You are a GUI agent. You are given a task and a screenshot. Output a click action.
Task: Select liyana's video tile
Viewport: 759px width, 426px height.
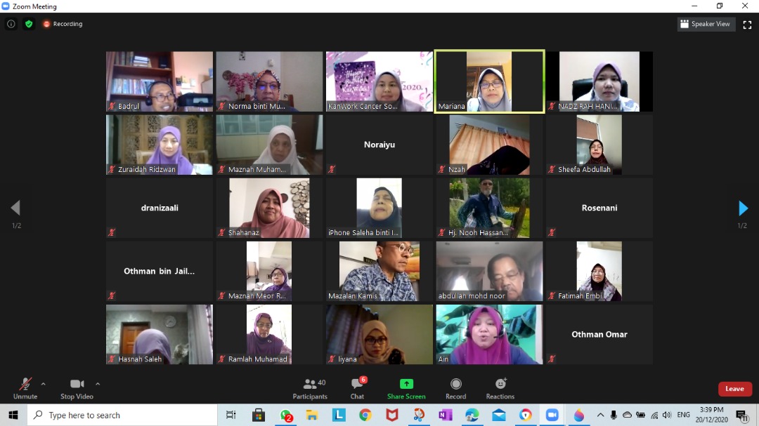379,334
